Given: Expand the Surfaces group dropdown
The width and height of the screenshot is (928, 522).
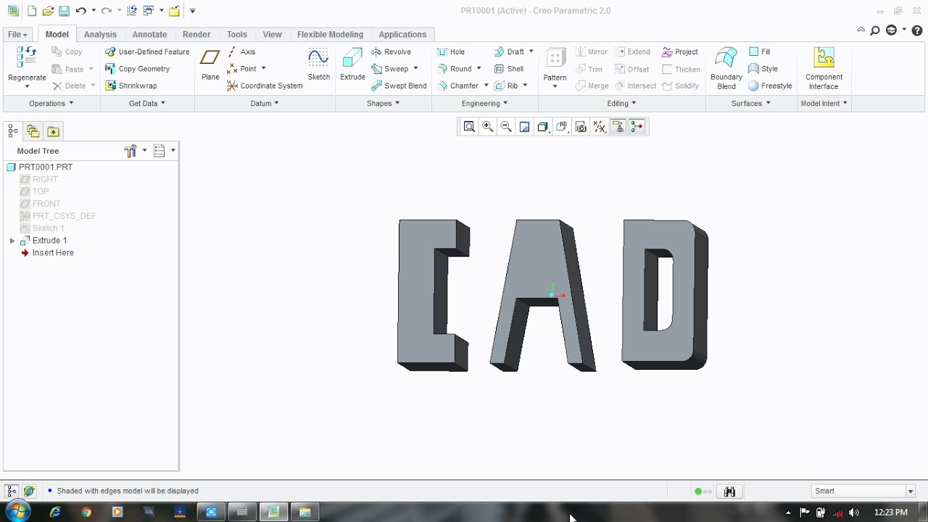Looking at the screenshot, I should coord(751,104).
